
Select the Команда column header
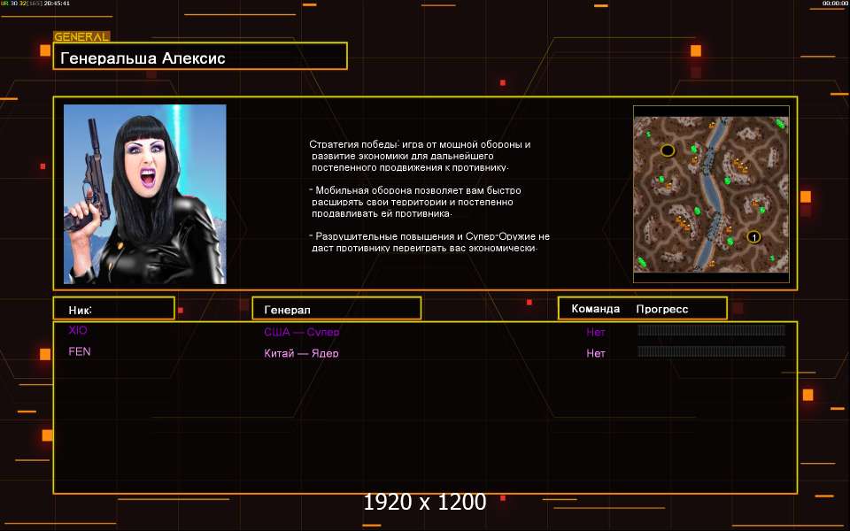click(596, 309)
